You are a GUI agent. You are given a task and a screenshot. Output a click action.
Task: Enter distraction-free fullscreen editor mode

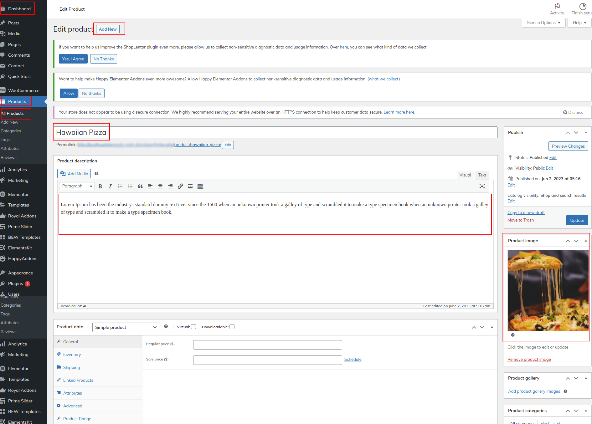pos(482,186)
